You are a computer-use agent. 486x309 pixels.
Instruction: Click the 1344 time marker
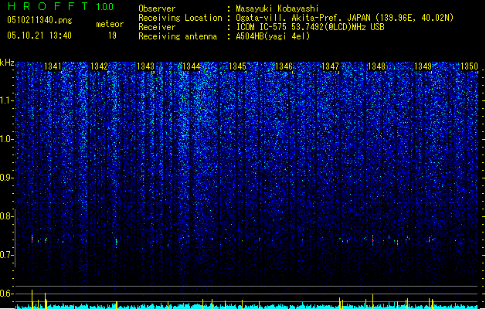[192, 66]
